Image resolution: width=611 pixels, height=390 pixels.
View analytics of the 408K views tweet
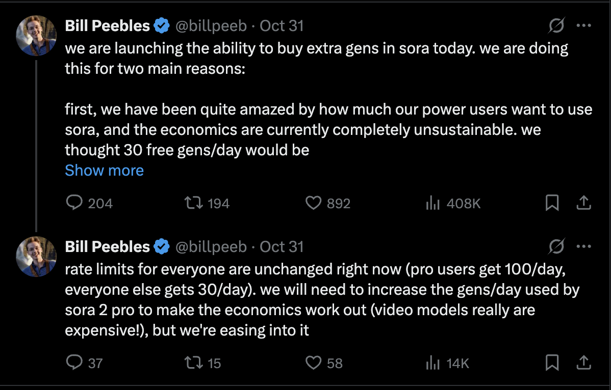432,204
